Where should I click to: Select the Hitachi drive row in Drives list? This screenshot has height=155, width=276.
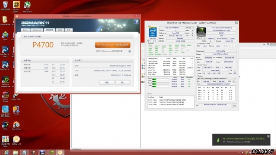(170, 100)
